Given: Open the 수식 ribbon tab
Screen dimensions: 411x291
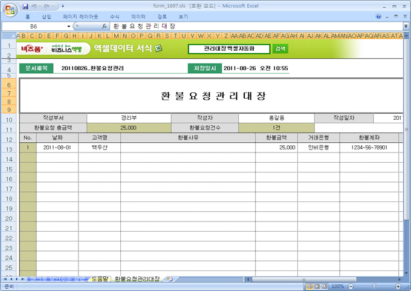Looking at the screenshot, I should pyautogui.click(x=114, y=16).
